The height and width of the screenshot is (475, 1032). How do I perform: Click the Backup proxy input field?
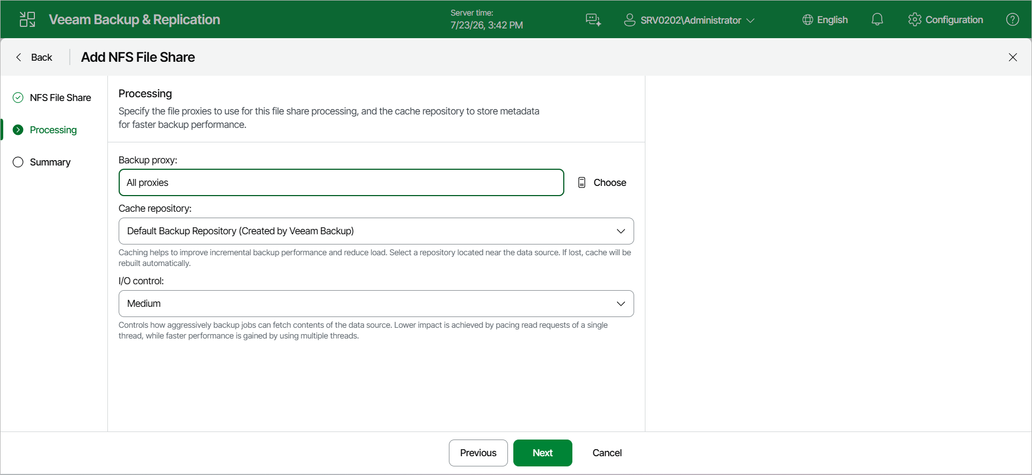point(341,183)
